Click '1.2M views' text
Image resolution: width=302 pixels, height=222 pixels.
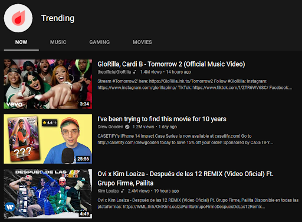click(x=143, y=127)
